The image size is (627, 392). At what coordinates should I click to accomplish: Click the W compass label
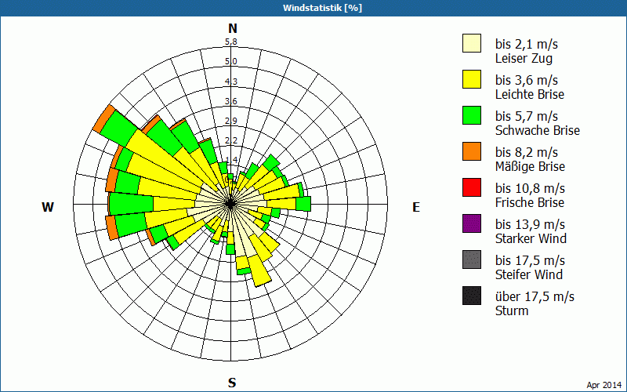point(48,207)
